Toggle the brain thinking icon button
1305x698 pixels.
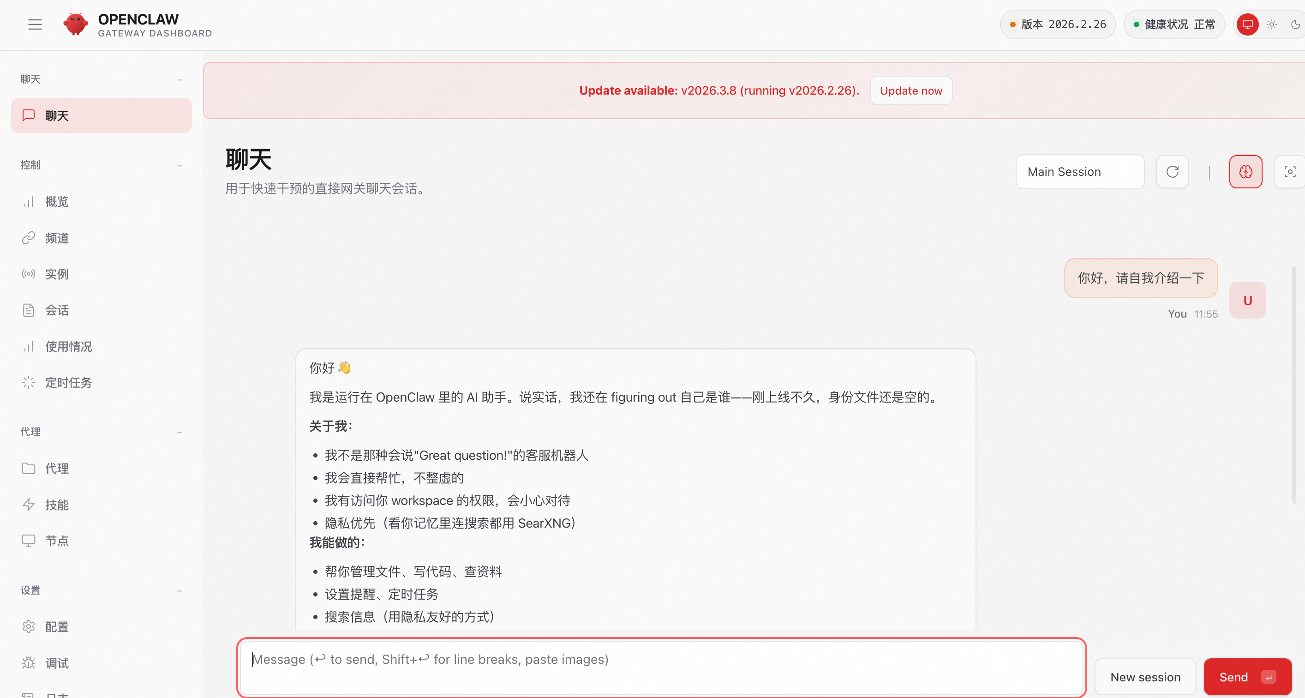click(x=1245, y=172)
